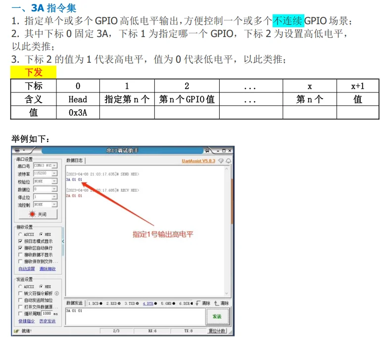Click the diamond icon beside UartAssist version
This screenshot has height=337, width=381.
(221, 161)
